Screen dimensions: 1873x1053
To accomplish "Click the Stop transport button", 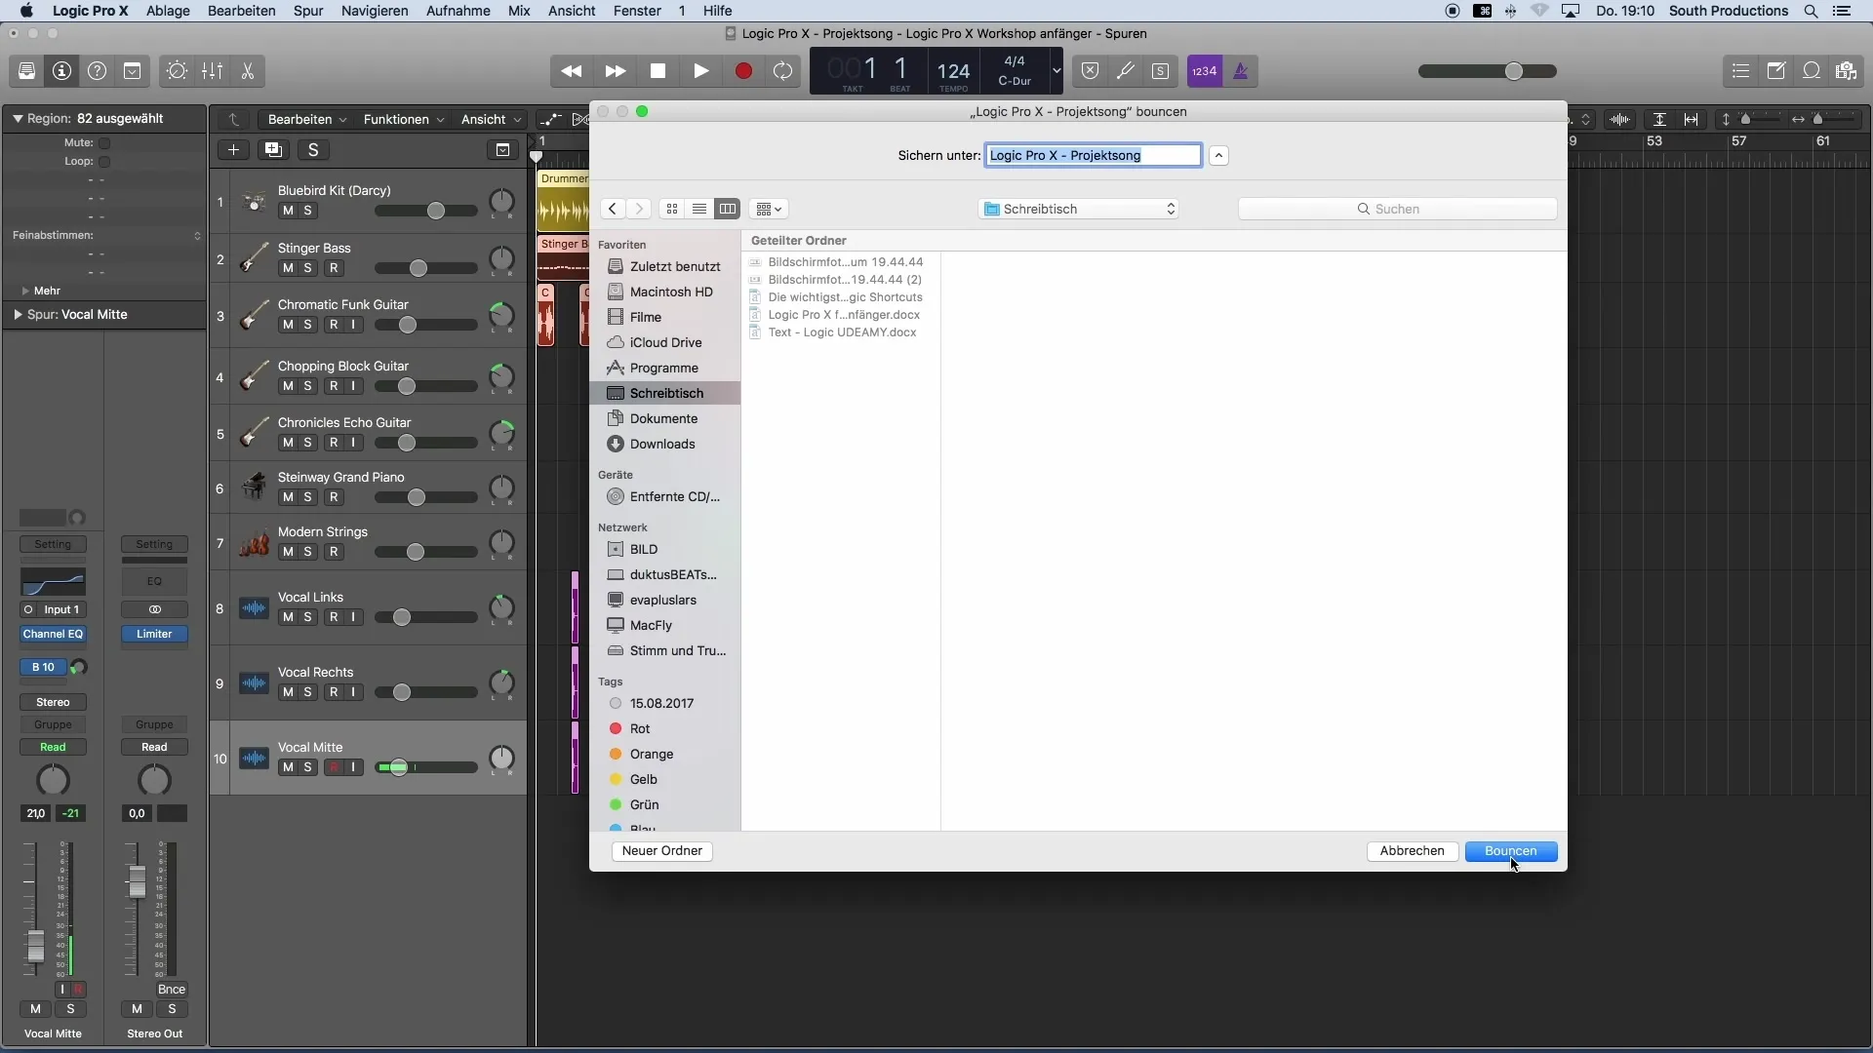I will 658,71.
